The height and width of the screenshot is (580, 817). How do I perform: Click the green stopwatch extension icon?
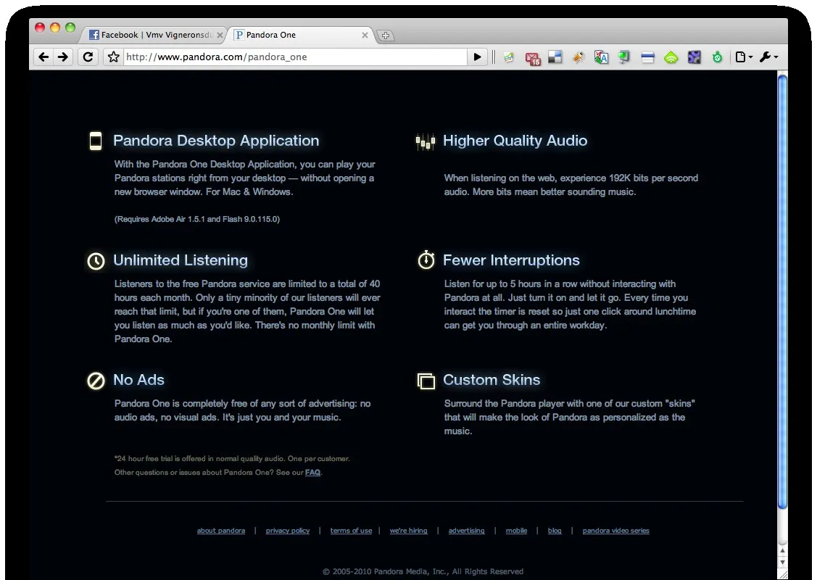pos(718,57)
